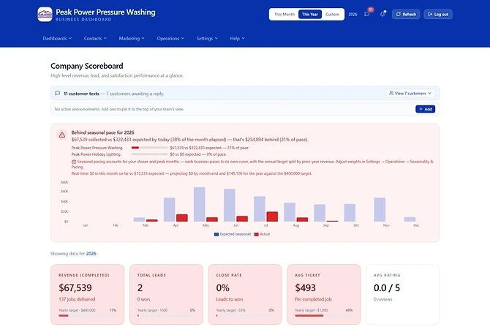
Task: Select the This Year range option
Action: (x=310, y=15)
